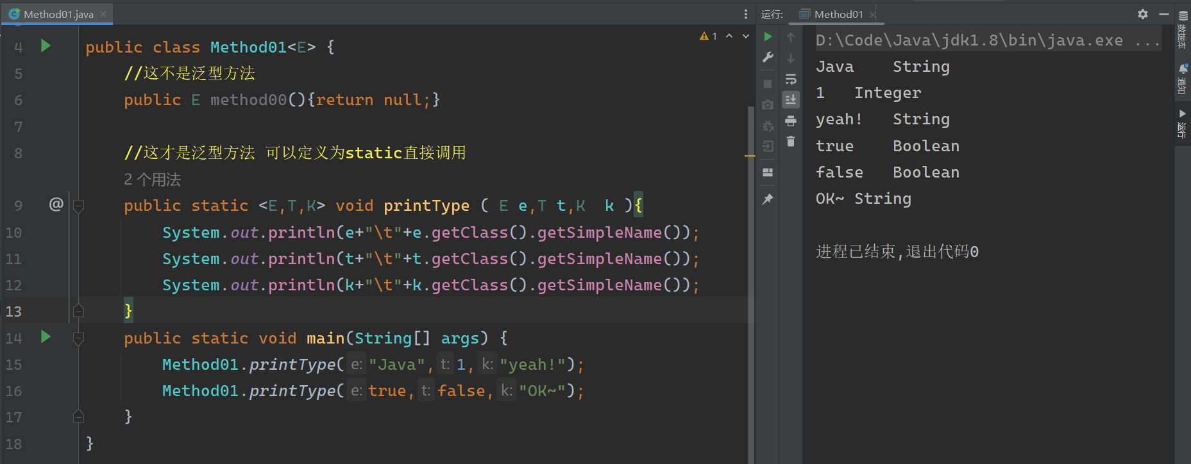Click the printType method name on line 9
The width and height of the screenshot is (1191, 464).
(x=427, y=206)
